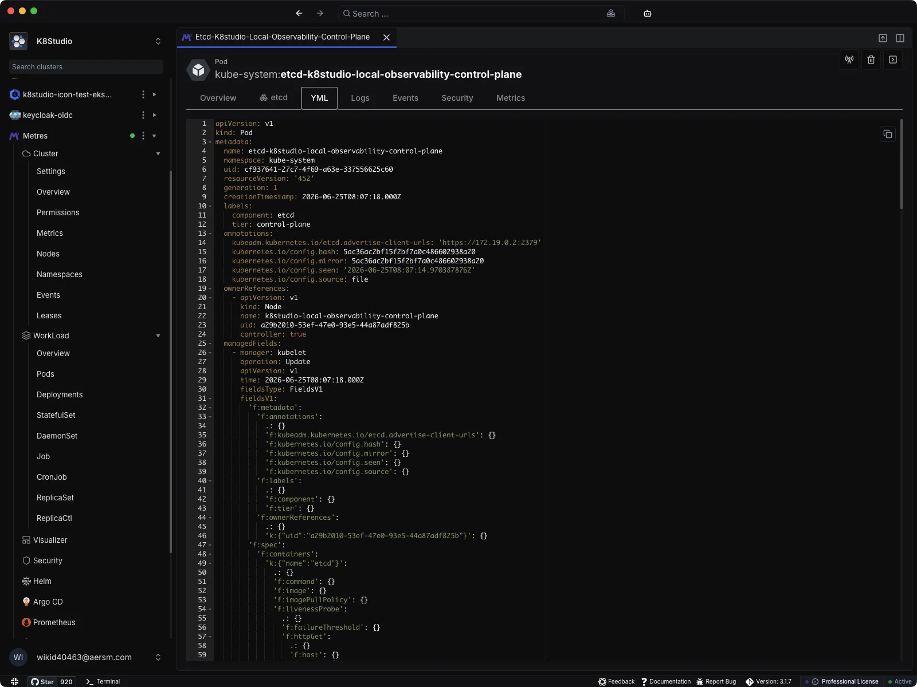Close the Etcd-K8studio pod tab
The image size is (917, 687).
click(x=386, y=37)
